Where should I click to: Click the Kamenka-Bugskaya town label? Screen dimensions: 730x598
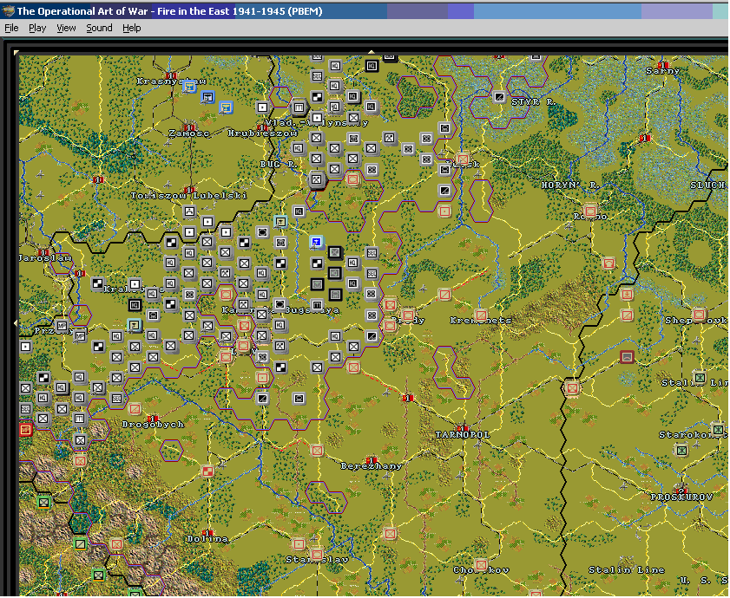point(280,309)
